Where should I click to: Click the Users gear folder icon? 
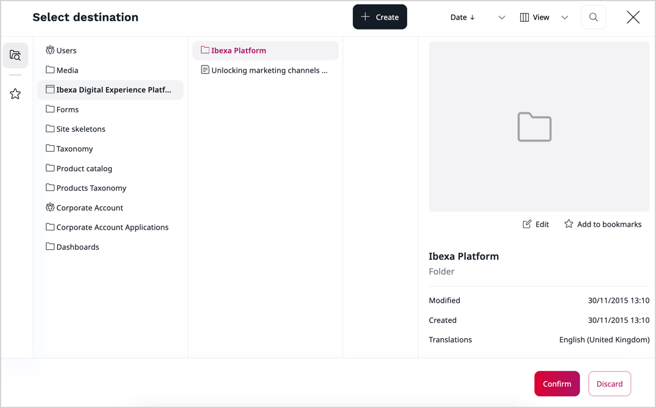pos(50,50)
